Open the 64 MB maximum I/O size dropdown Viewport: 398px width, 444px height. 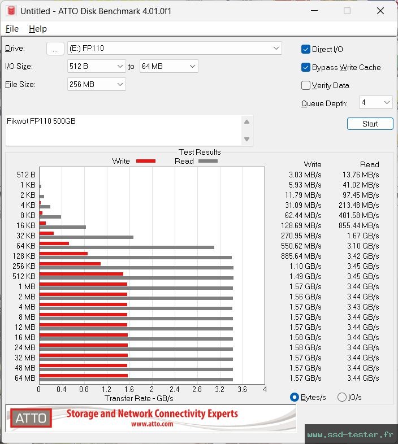168,66
